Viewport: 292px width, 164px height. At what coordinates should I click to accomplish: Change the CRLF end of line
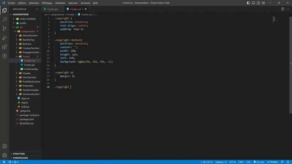240,162
